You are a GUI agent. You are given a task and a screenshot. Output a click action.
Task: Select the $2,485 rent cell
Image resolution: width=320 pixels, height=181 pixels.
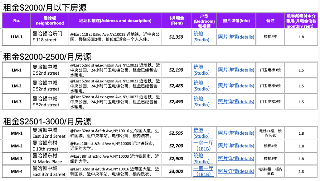point(176,86)
